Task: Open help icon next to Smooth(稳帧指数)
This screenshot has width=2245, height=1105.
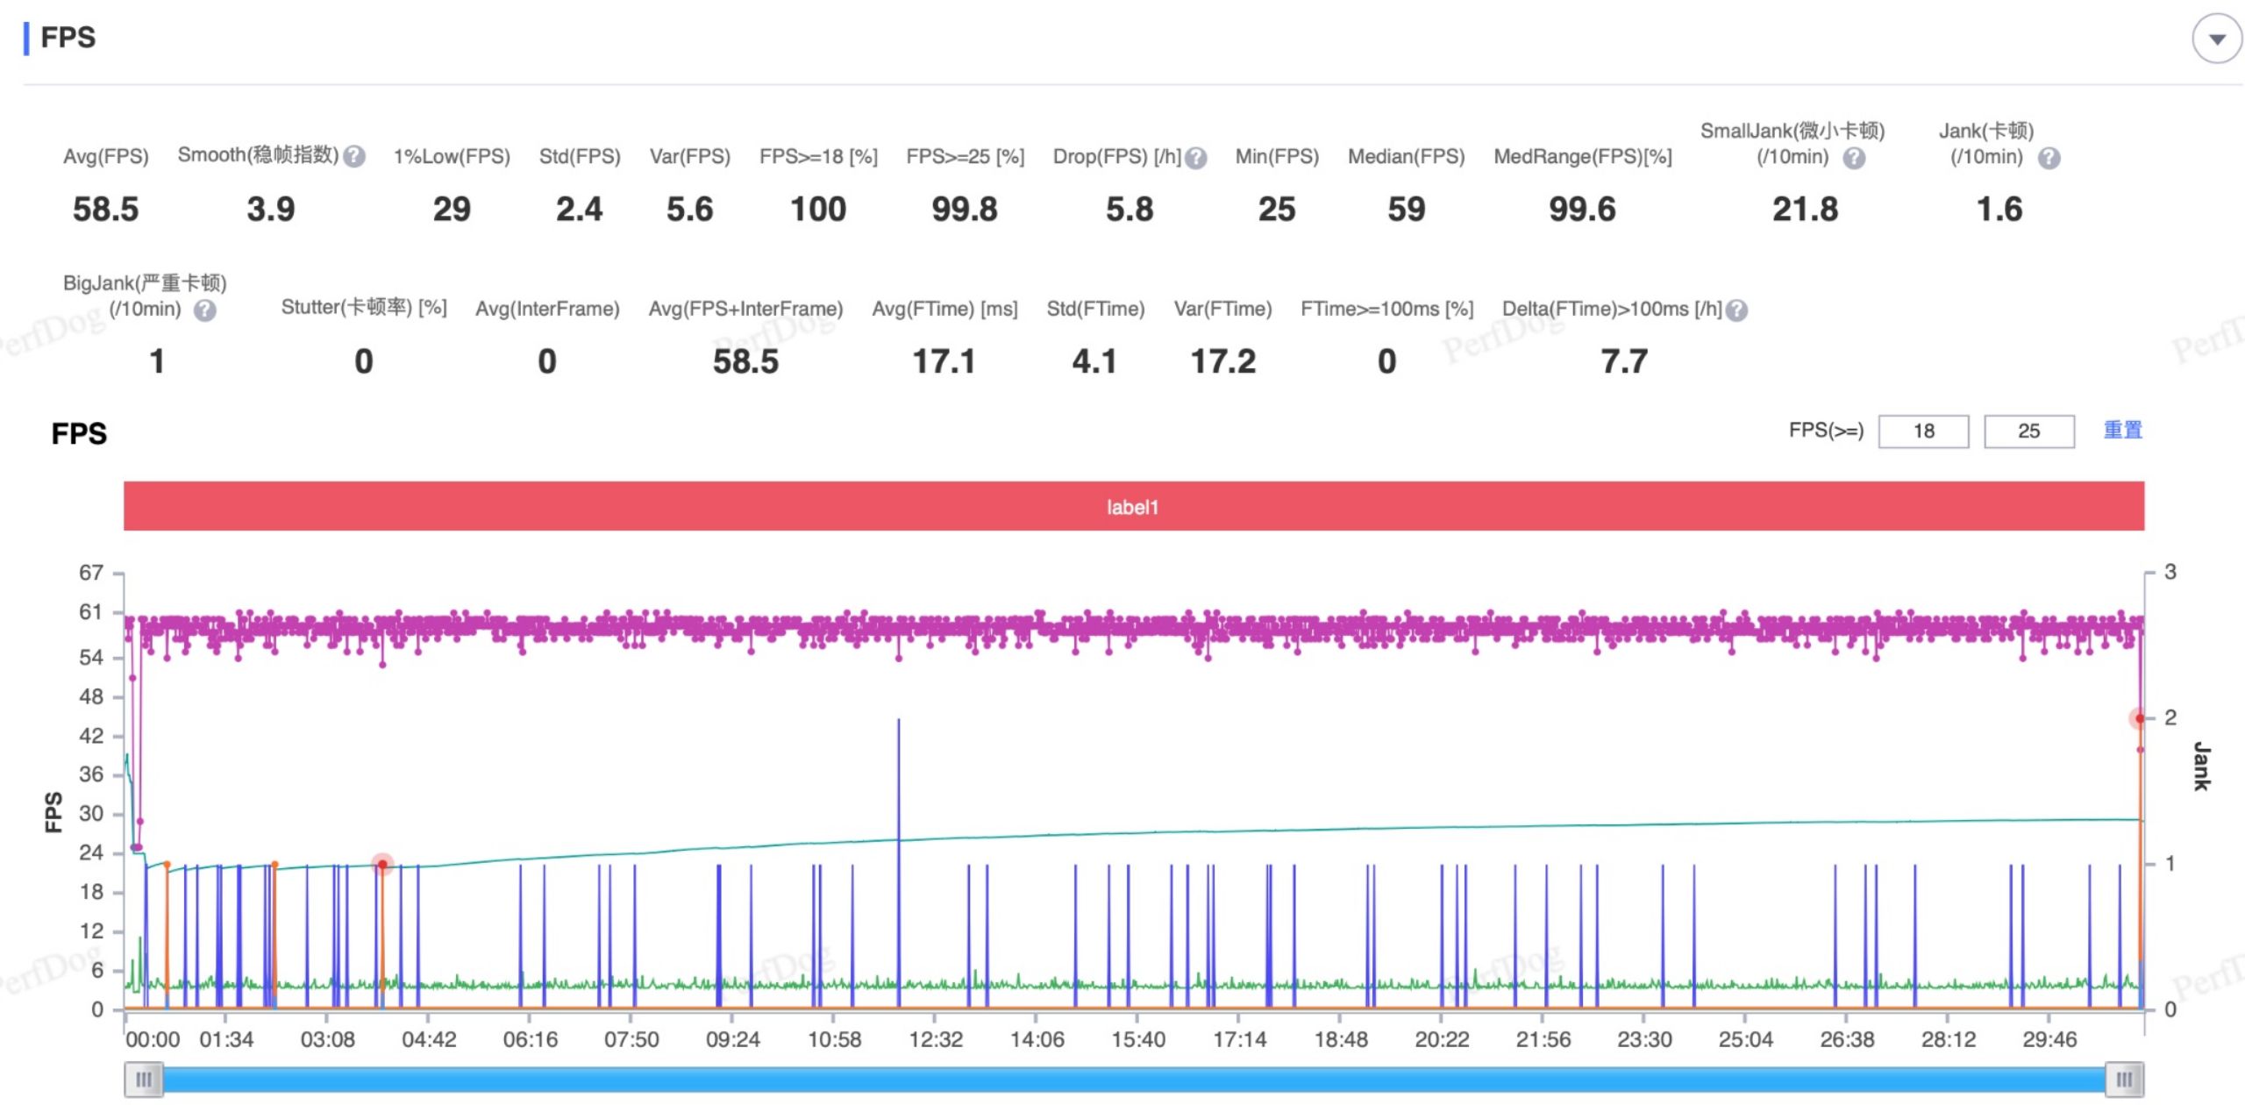Action: (x=354, y=156)
